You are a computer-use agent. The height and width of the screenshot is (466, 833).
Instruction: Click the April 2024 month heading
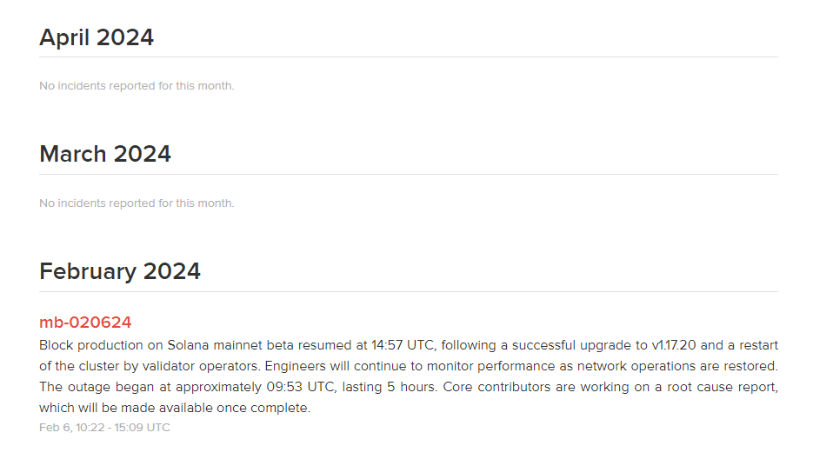point(97,37)
